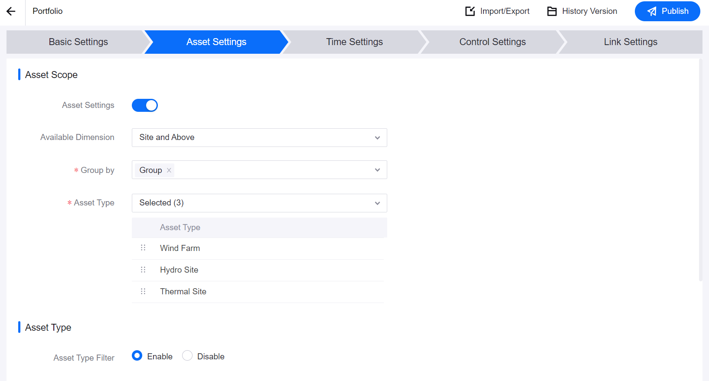Switch to the Basic Settings tab
709x381 pixels.
tap(78, 42)
